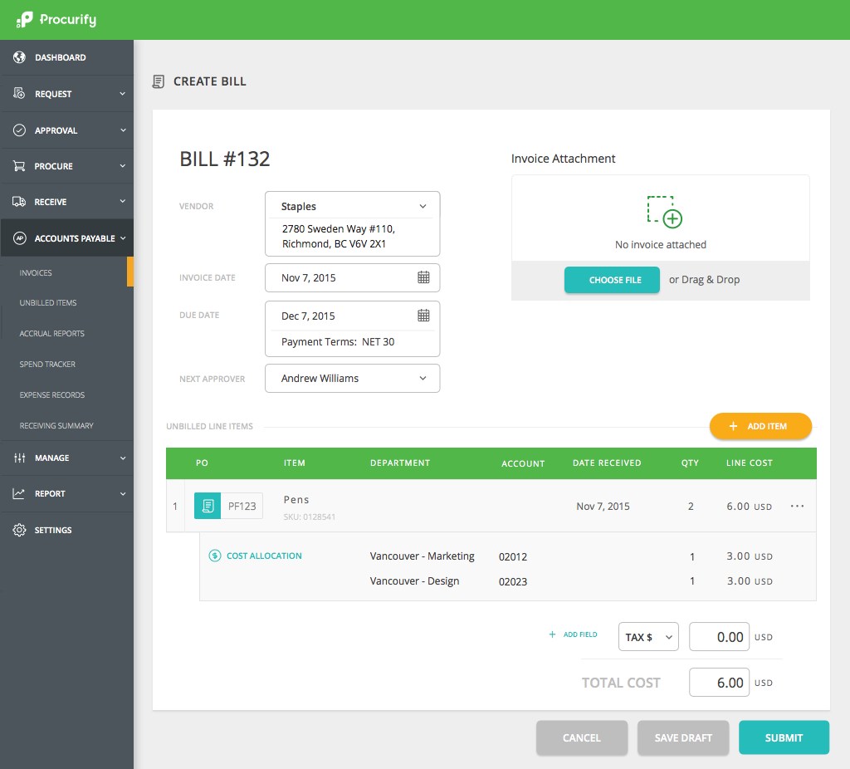Click the Department column header
This screenshot has width=850, height=769.
tap(400, 463)
